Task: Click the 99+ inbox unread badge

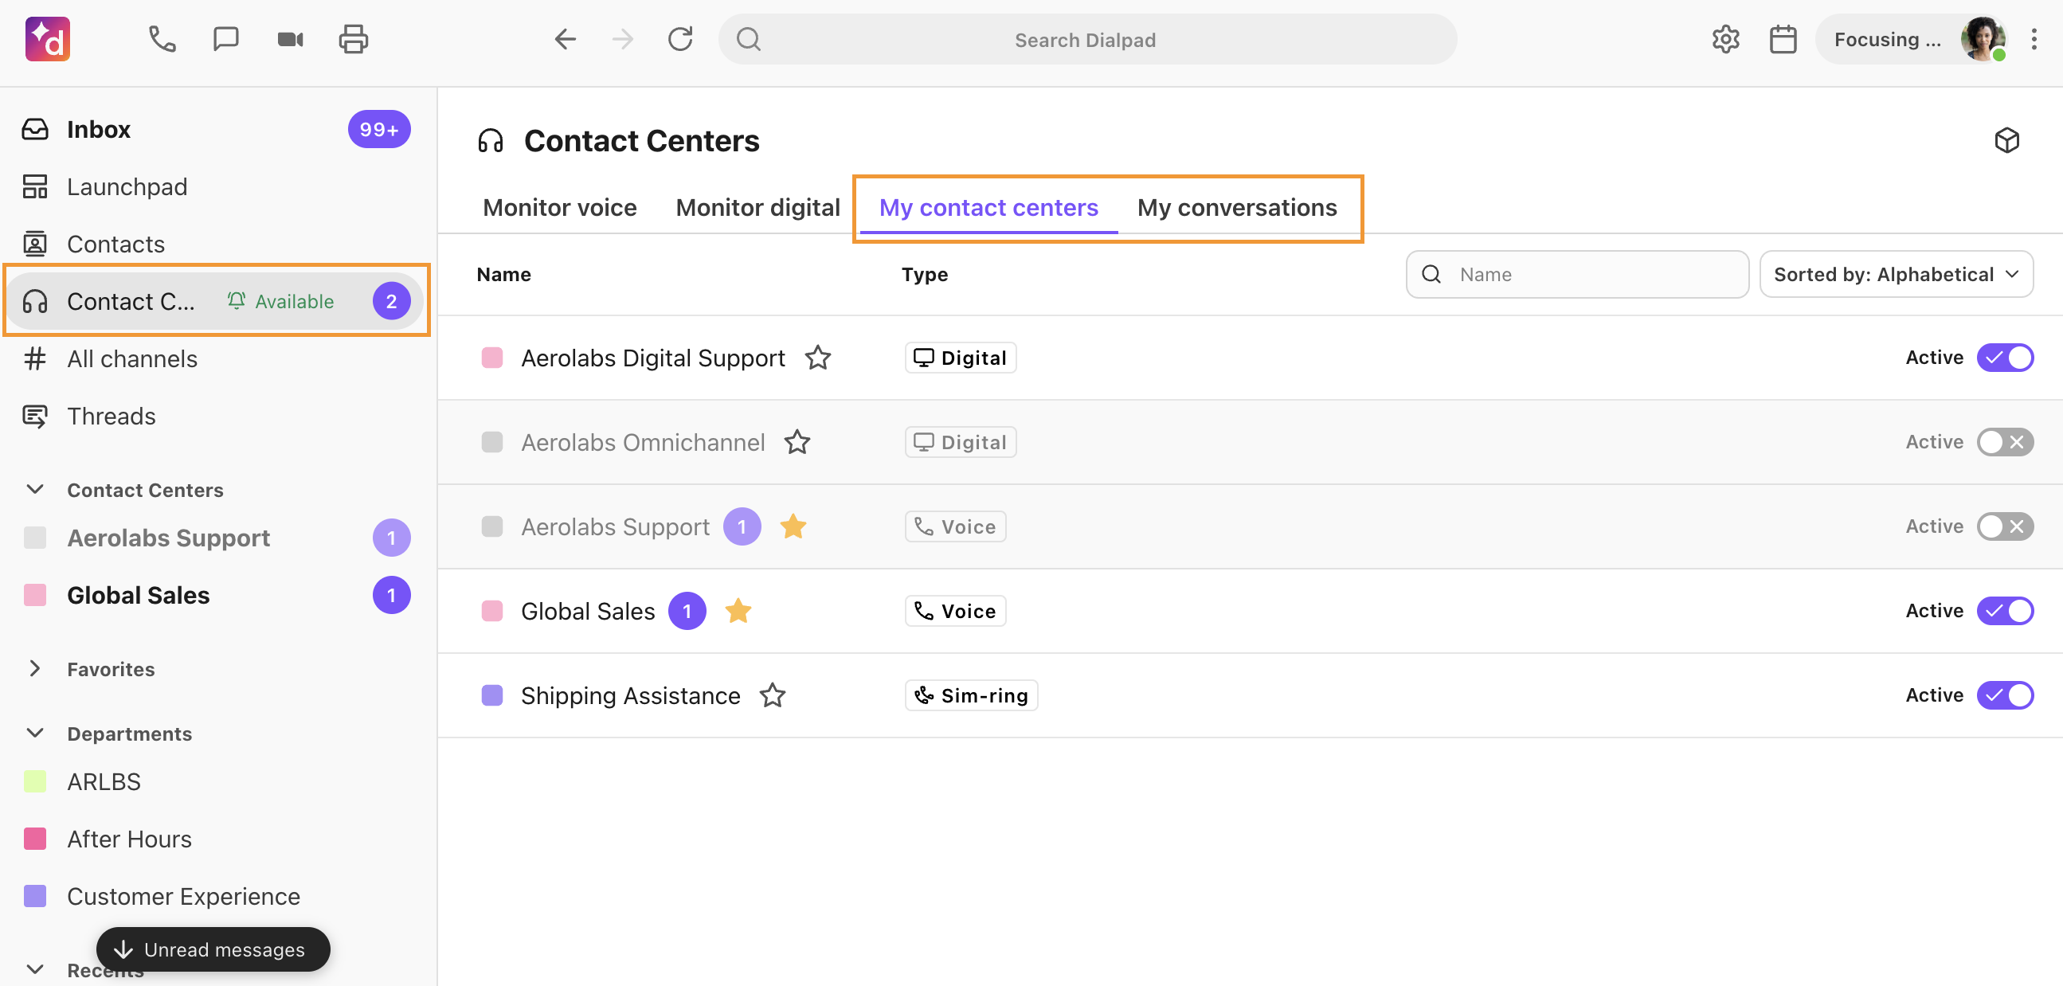Action: coord(379,130)
